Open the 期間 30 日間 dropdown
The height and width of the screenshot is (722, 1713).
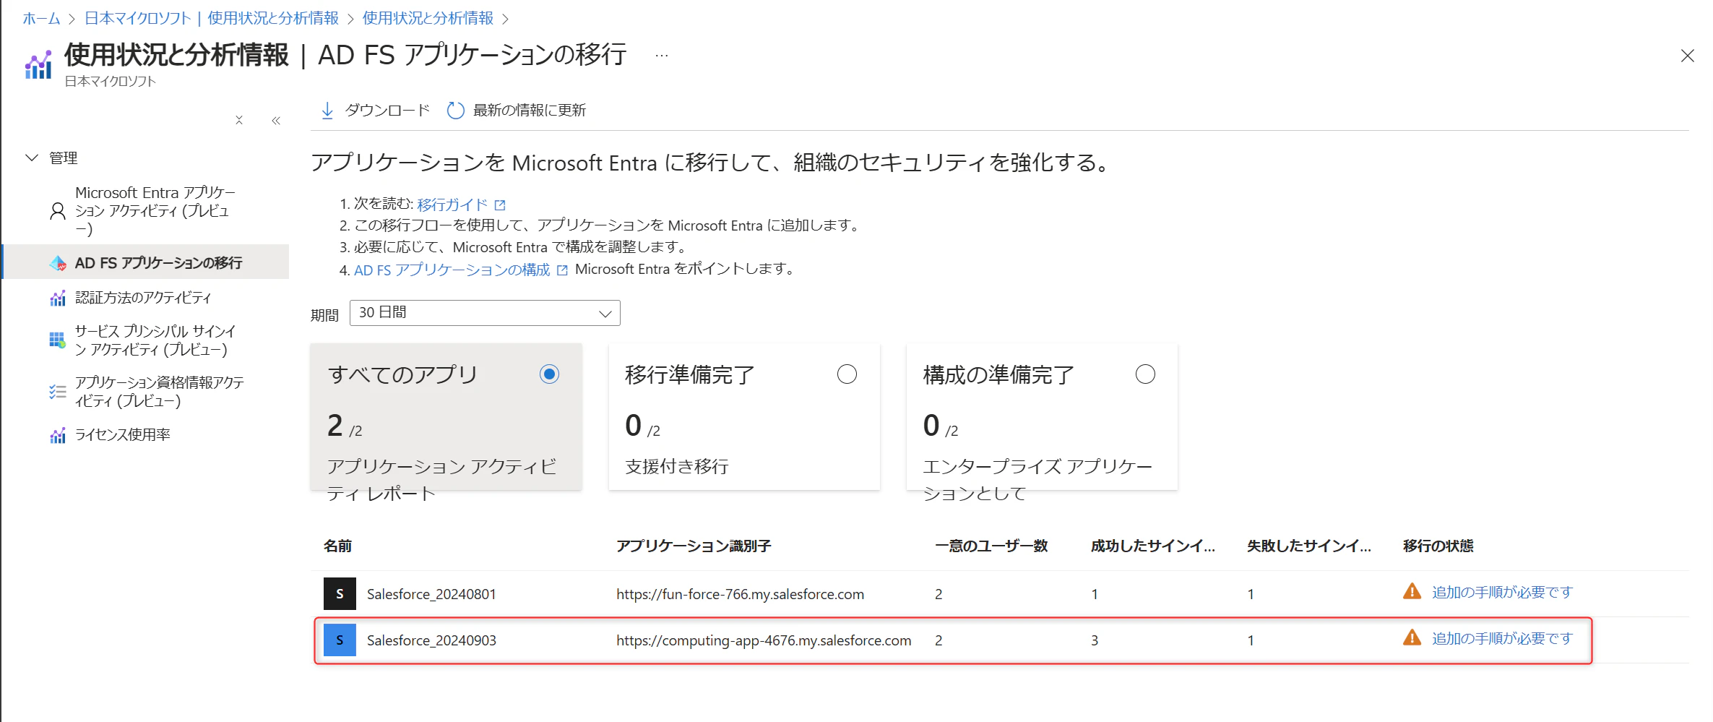[x=485, y=313]
